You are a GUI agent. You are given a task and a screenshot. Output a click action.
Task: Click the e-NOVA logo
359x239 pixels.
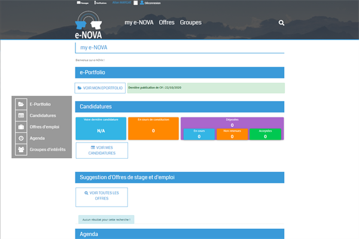pyautogui.click(x=89, y=25)
